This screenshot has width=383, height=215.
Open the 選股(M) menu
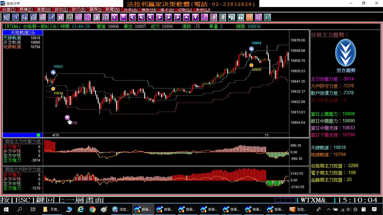point(149,10)
